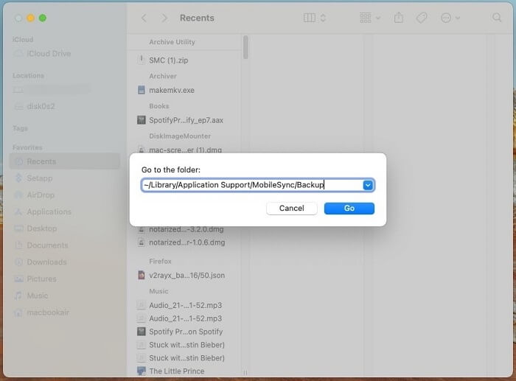Screen dimensions: 516x381
Task: Select Spotify Pr...on Spotify file
Action: click(186, 332)
